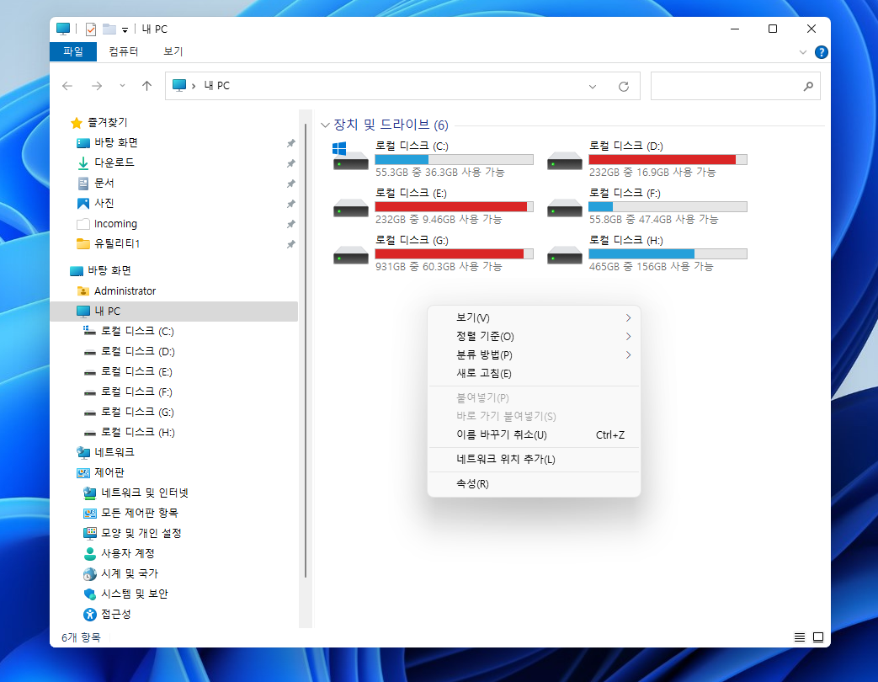
Task: Select 내 PC in the navigation tree
Action: (x=173, y=312)
